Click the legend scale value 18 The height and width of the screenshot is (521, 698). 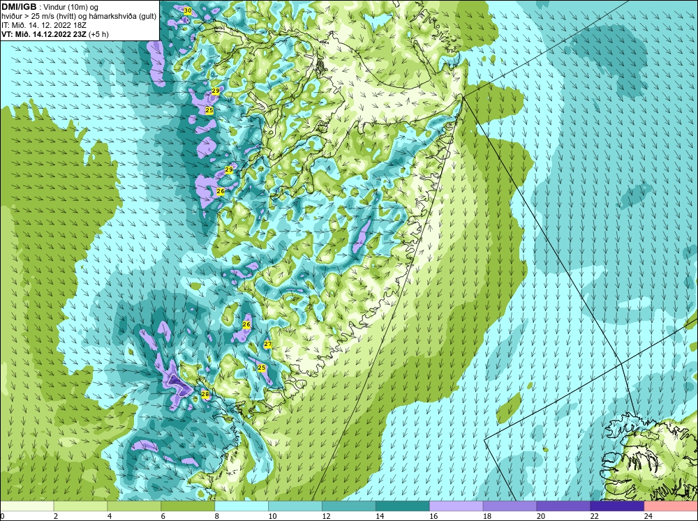tap(487, 516)
